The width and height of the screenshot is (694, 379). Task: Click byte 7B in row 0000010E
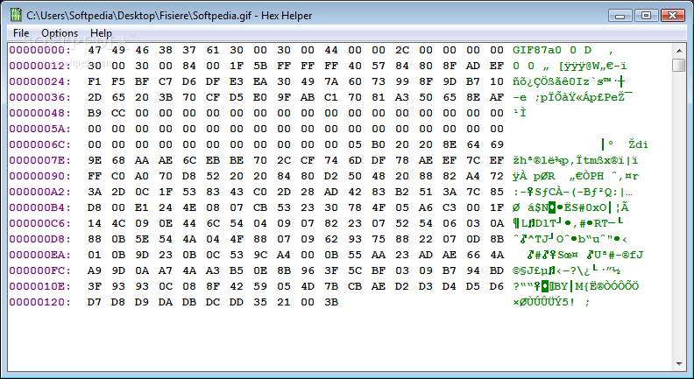point(331,286)
